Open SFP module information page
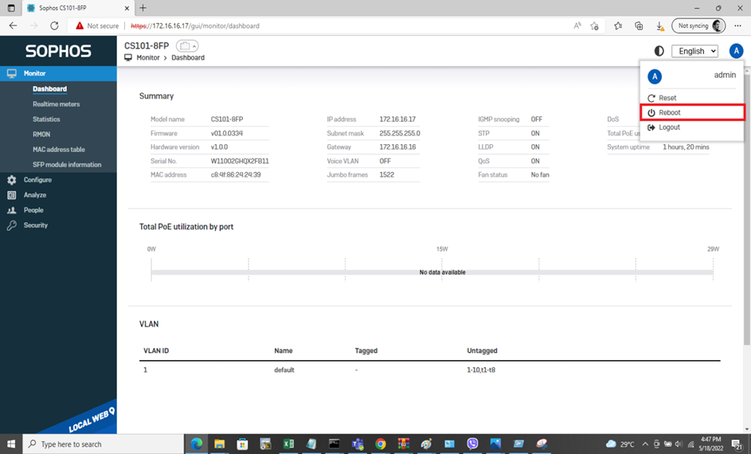 [x=67, y=165]
